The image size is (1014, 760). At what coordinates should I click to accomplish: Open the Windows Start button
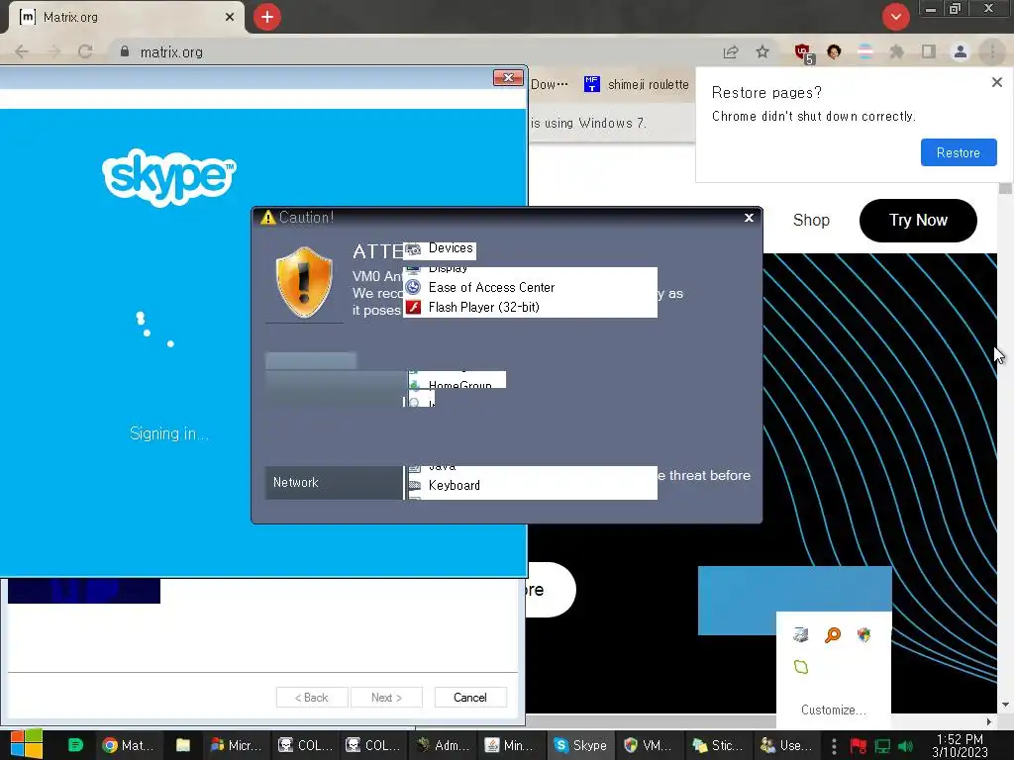click(x=27, y=744)
